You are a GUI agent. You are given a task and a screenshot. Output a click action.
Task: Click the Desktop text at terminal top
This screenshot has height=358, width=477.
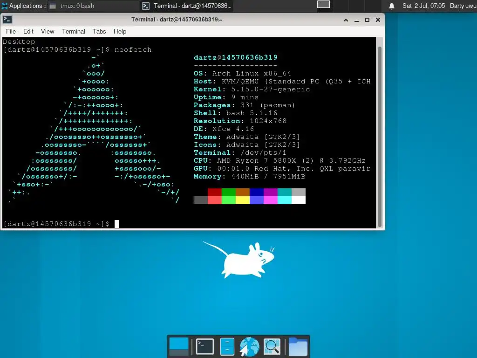[19, 41]
